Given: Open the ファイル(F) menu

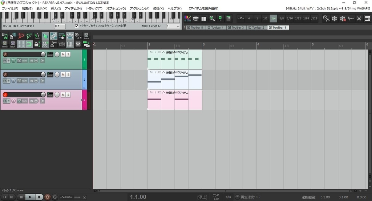Looking at the screenshot, I should tap(10, 8).
